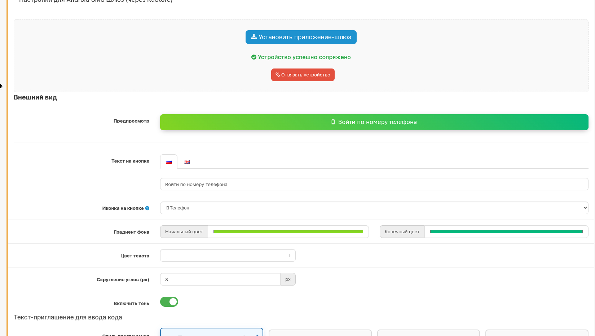Click the Отвязать устройство button
595x336 pixels.
(303, 75)
